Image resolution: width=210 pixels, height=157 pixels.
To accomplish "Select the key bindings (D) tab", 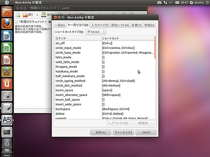I will [78, 25].
